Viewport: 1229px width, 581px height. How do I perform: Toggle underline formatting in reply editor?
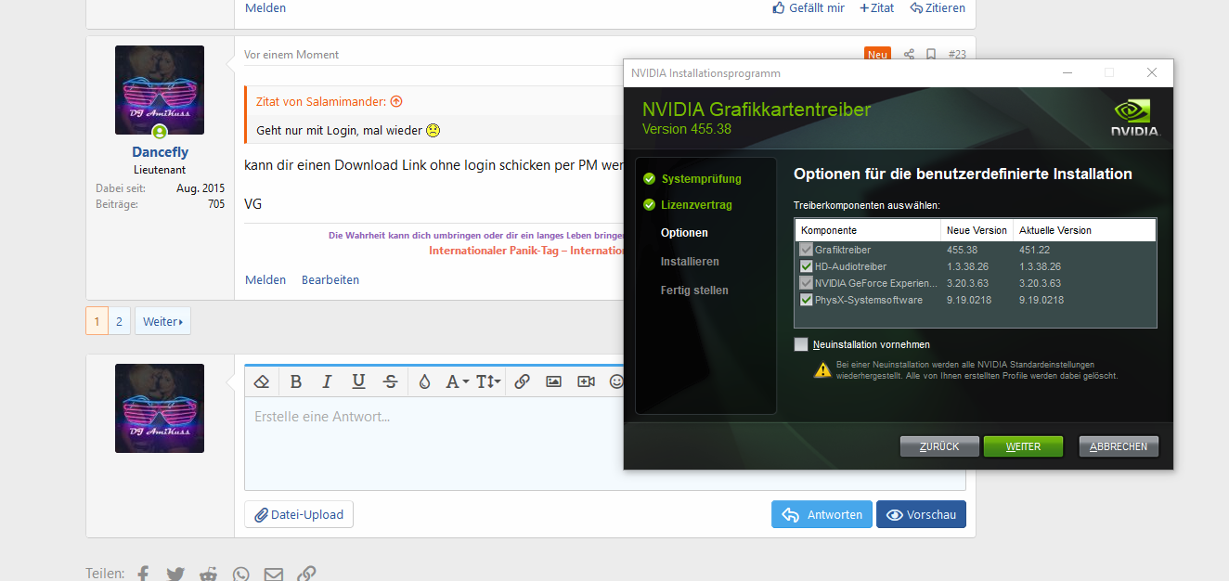point(358,381)
